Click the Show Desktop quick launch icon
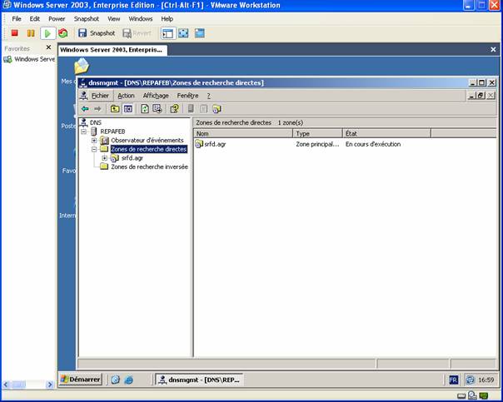The width and height of the screenshot is (503, 402). pos(115,380)
